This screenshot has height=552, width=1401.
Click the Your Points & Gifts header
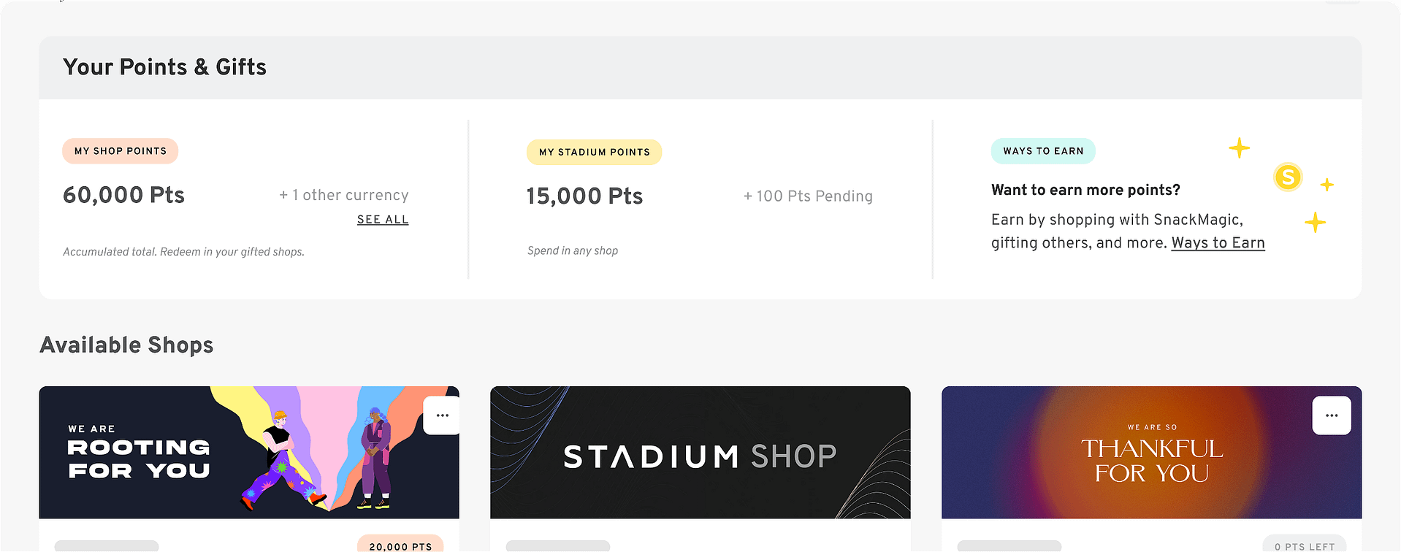click(164, 67)
